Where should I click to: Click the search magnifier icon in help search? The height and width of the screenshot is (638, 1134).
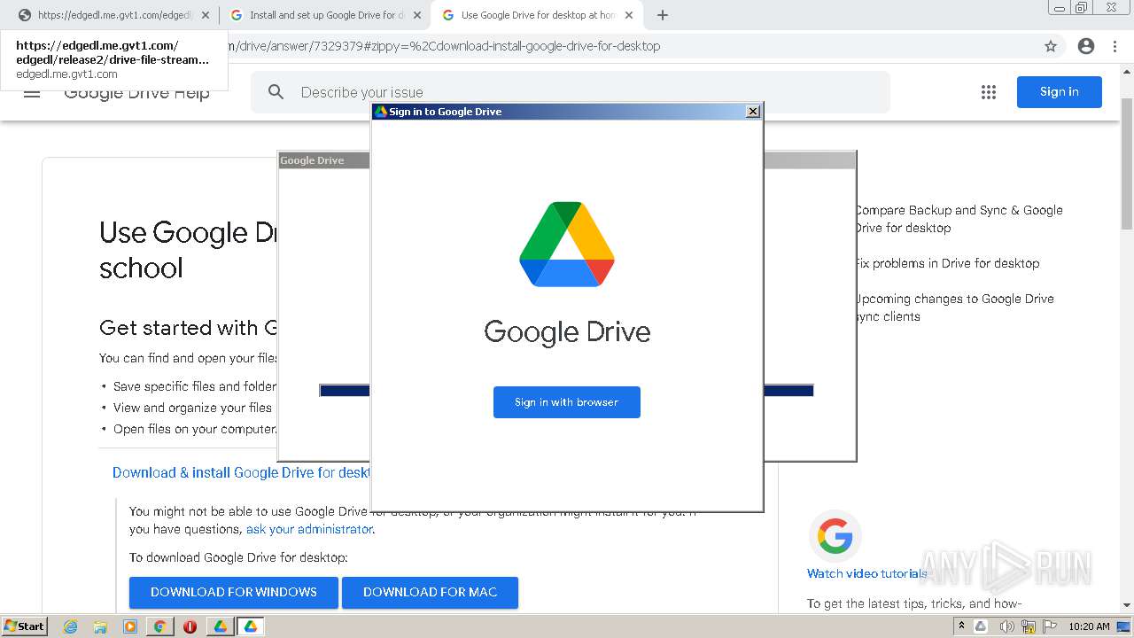[276, 92]
